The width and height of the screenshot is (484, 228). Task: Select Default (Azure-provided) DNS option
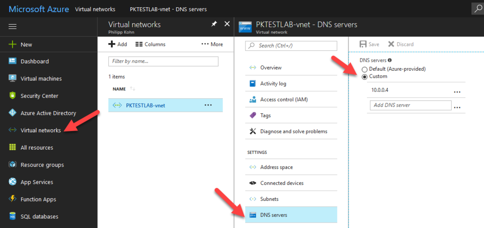click(364, 69)
